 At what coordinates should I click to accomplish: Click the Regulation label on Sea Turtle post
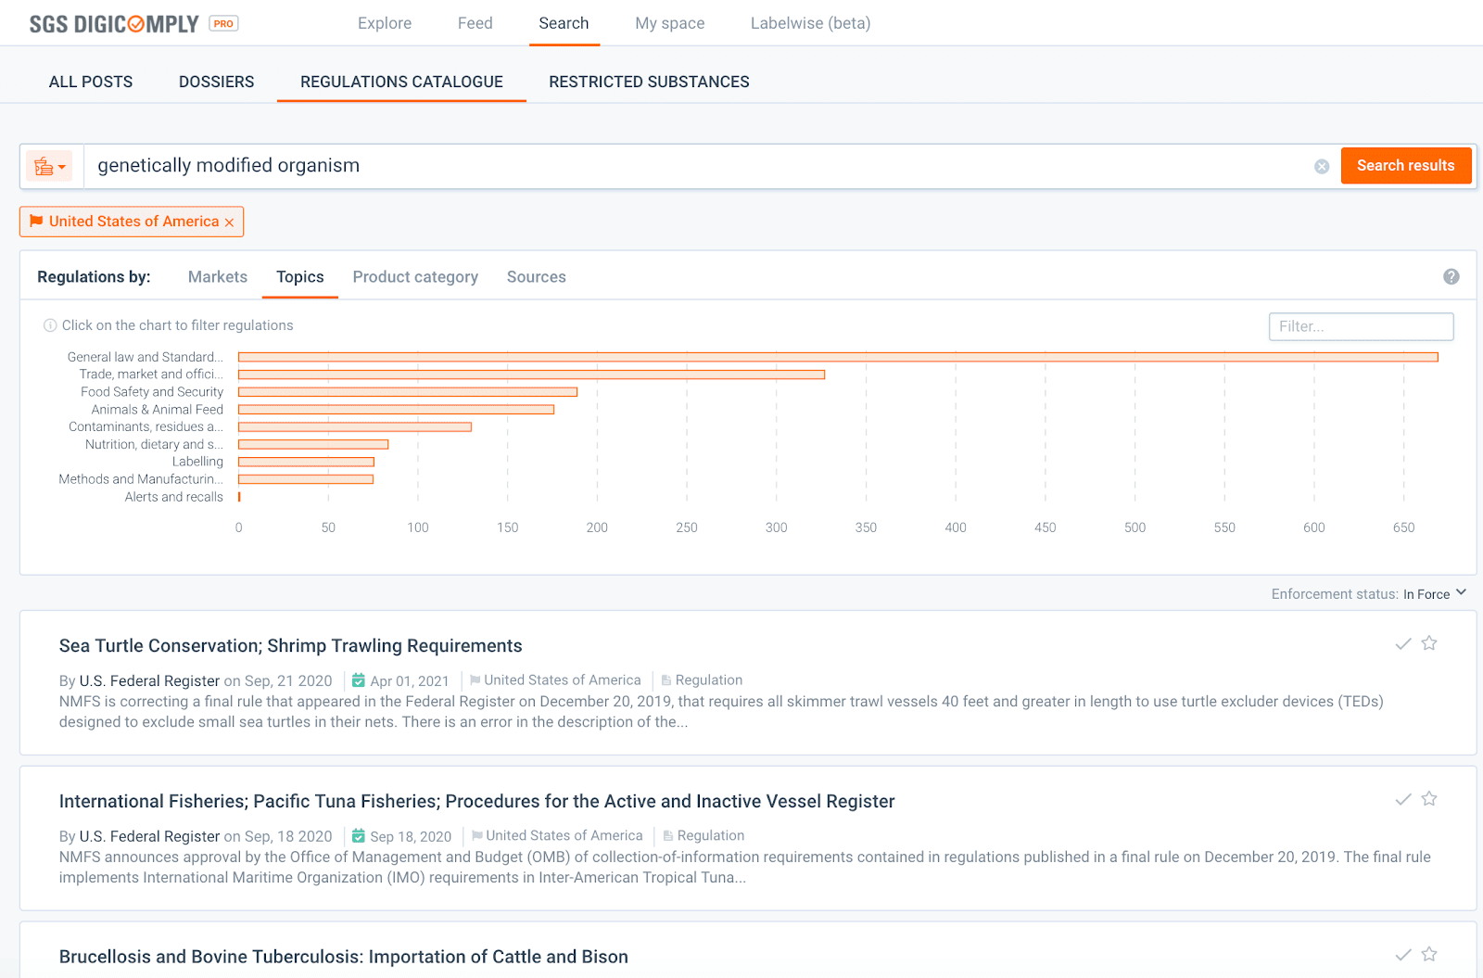point(702,680)
